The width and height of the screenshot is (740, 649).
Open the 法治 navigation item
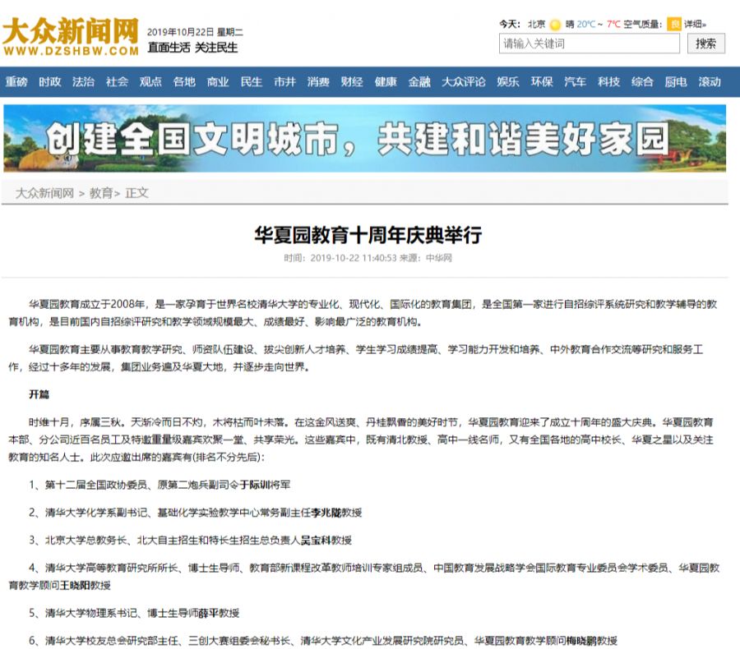[x=84, y=82]
